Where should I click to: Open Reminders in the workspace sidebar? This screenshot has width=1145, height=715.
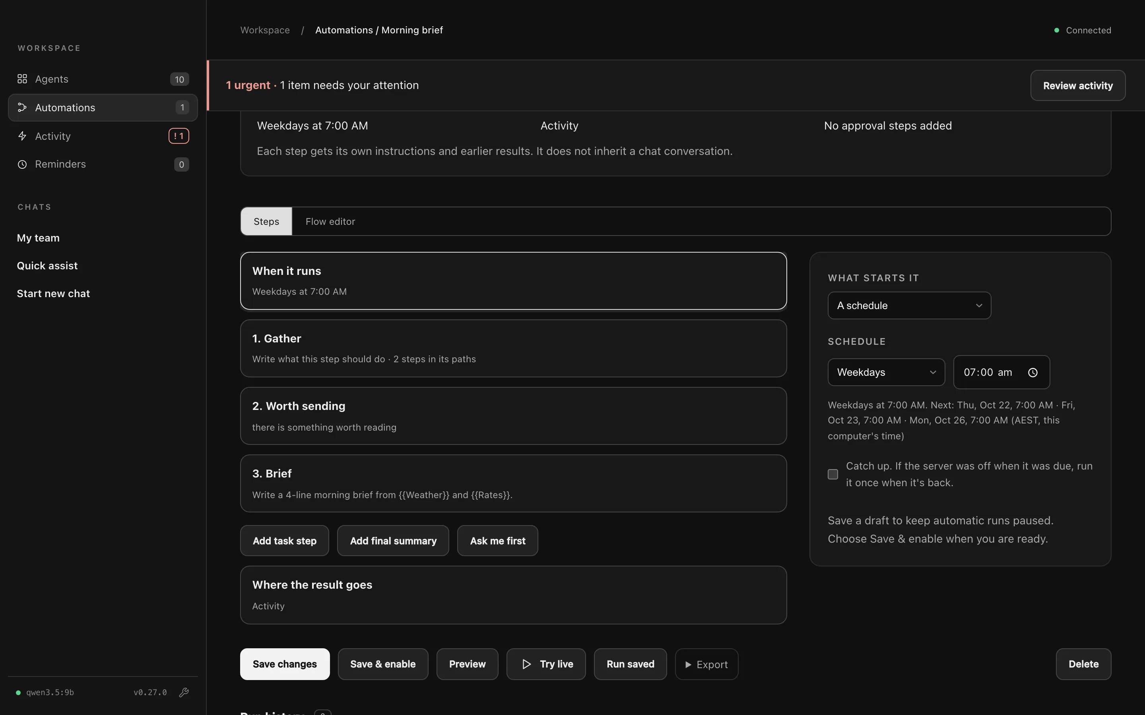point(103,164)
